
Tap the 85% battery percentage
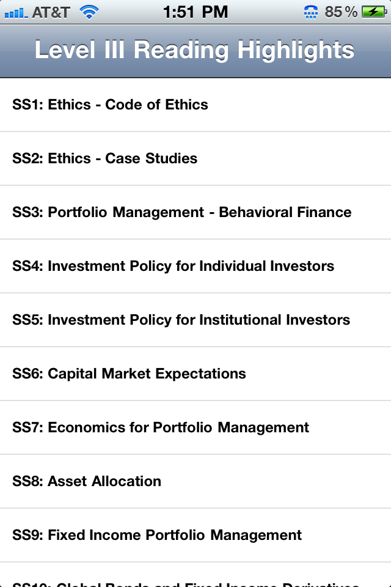click(x=341, y=12)
